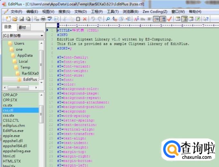Click the Go to Line icon

tap(128, 19)
